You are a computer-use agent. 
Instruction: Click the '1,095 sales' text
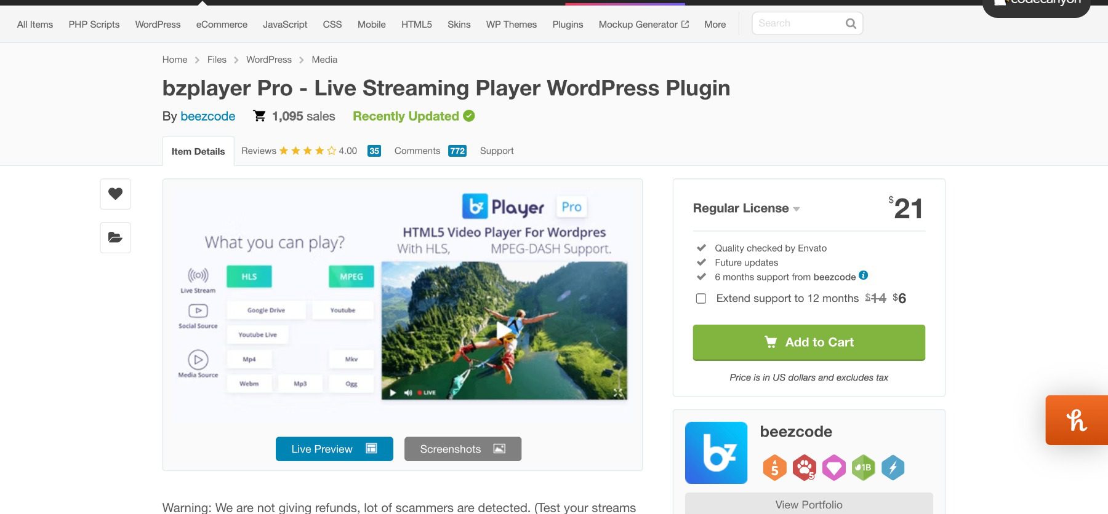coord(303,116)
